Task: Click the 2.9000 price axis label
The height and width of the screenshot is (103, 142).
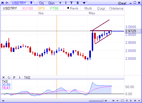Action: tap(131, 43)
